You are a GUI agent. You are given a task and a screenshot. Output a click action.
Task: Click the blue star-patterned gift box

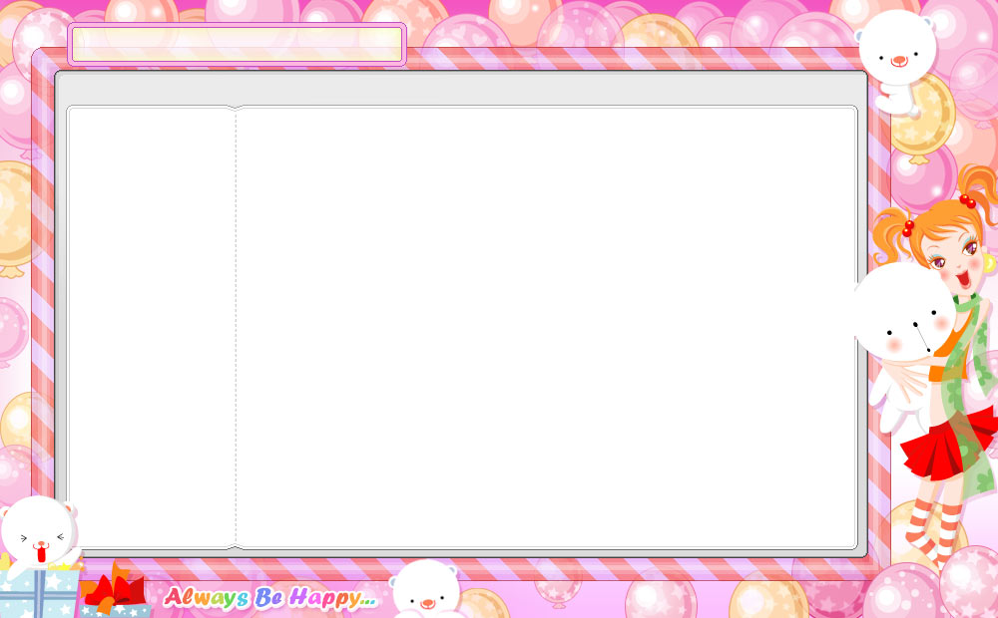coord(40,593)
